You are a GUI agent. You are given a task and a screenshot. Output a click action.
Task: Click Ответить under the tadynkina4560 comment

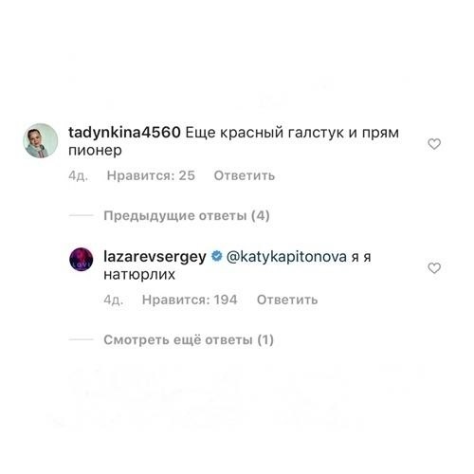(245, 175)
